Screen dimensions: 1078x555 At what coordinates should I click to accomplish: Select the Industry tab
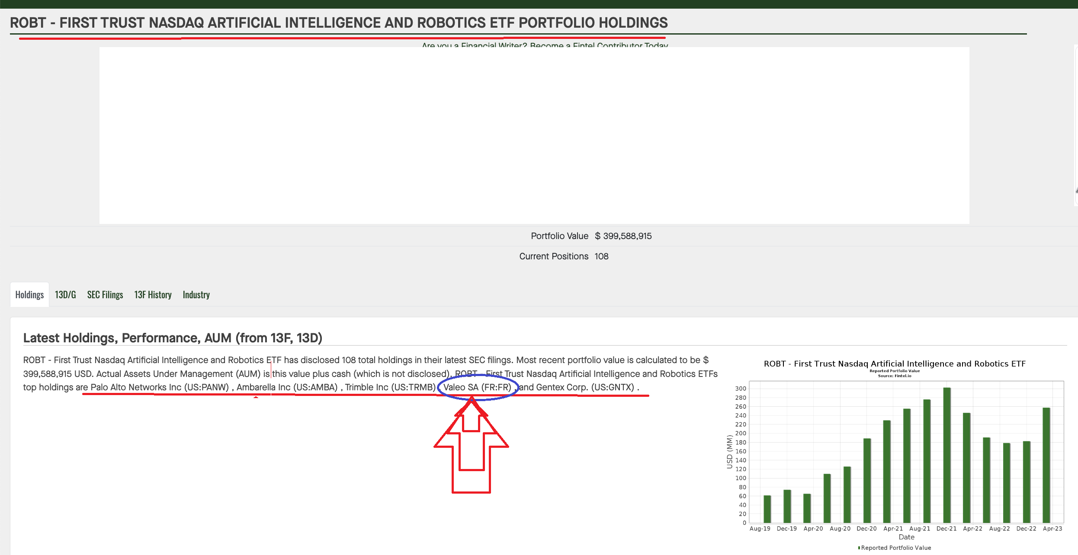(x=196, y=295)
